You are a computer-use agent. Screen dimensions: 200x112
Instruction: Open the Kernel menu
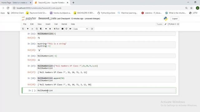(64, 24)
